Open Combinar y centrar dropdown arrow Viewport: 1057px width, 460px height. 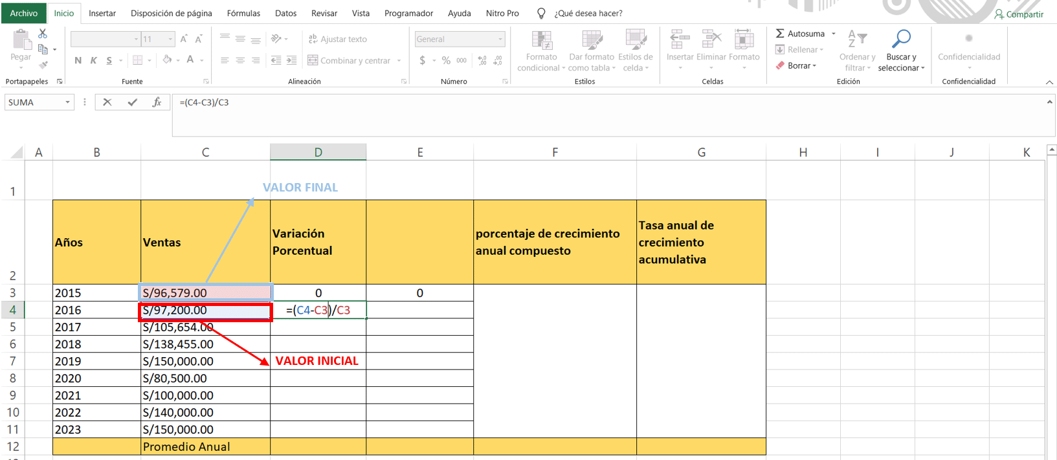pos(399,61)
